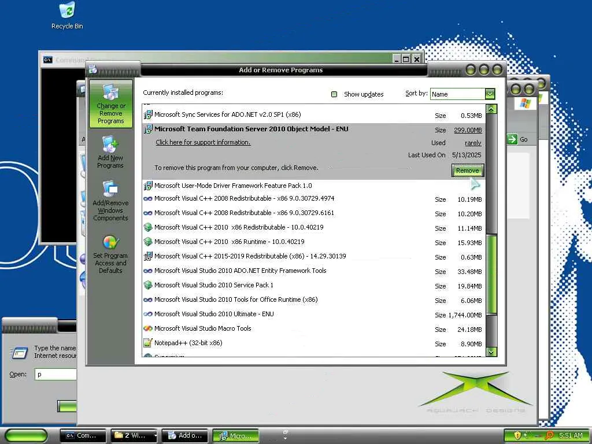Toggle the Show updates checkbox
592x444 pixels.
tap(334, 94)
